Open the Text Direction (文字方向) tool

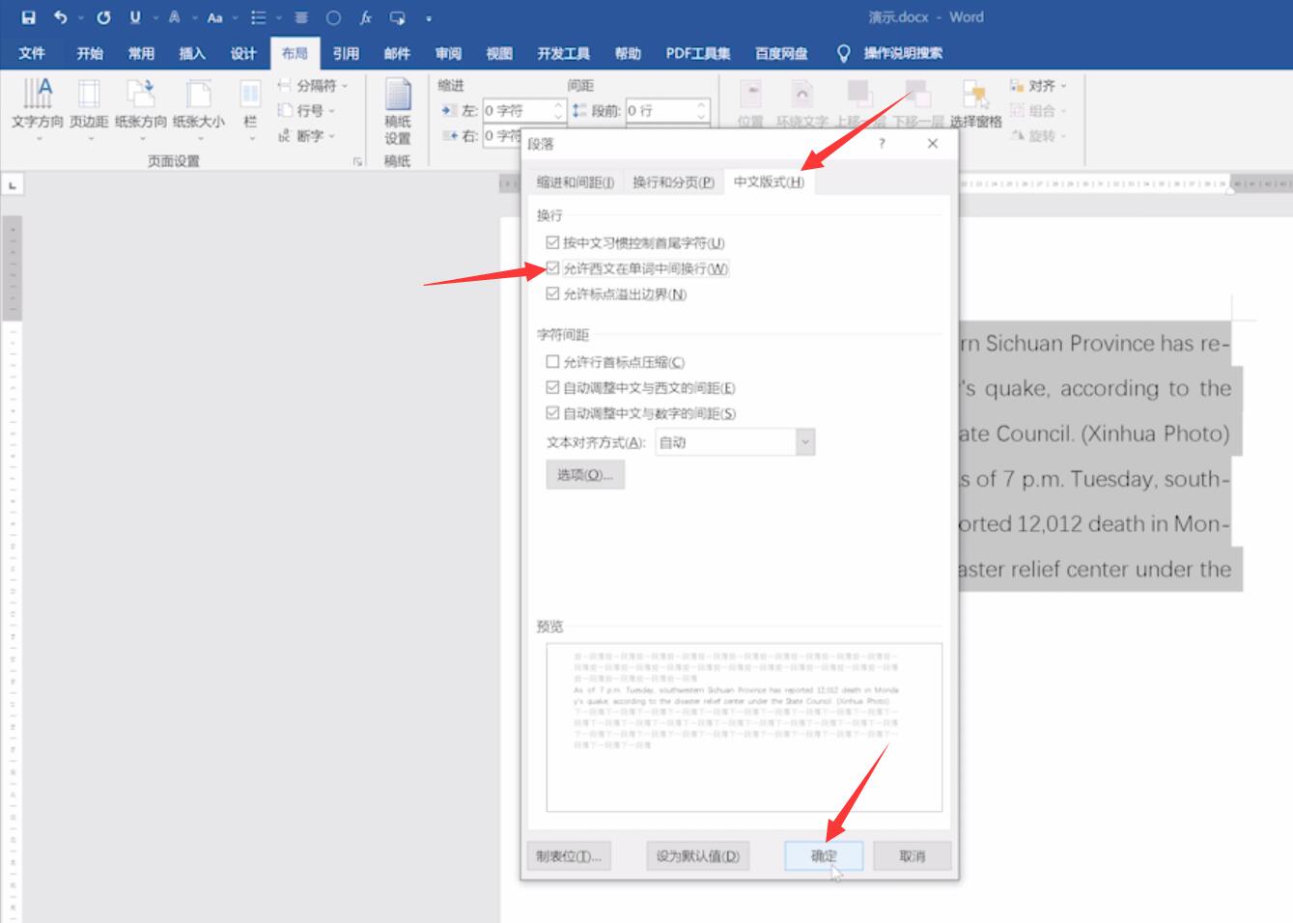[x=38, y=110]
